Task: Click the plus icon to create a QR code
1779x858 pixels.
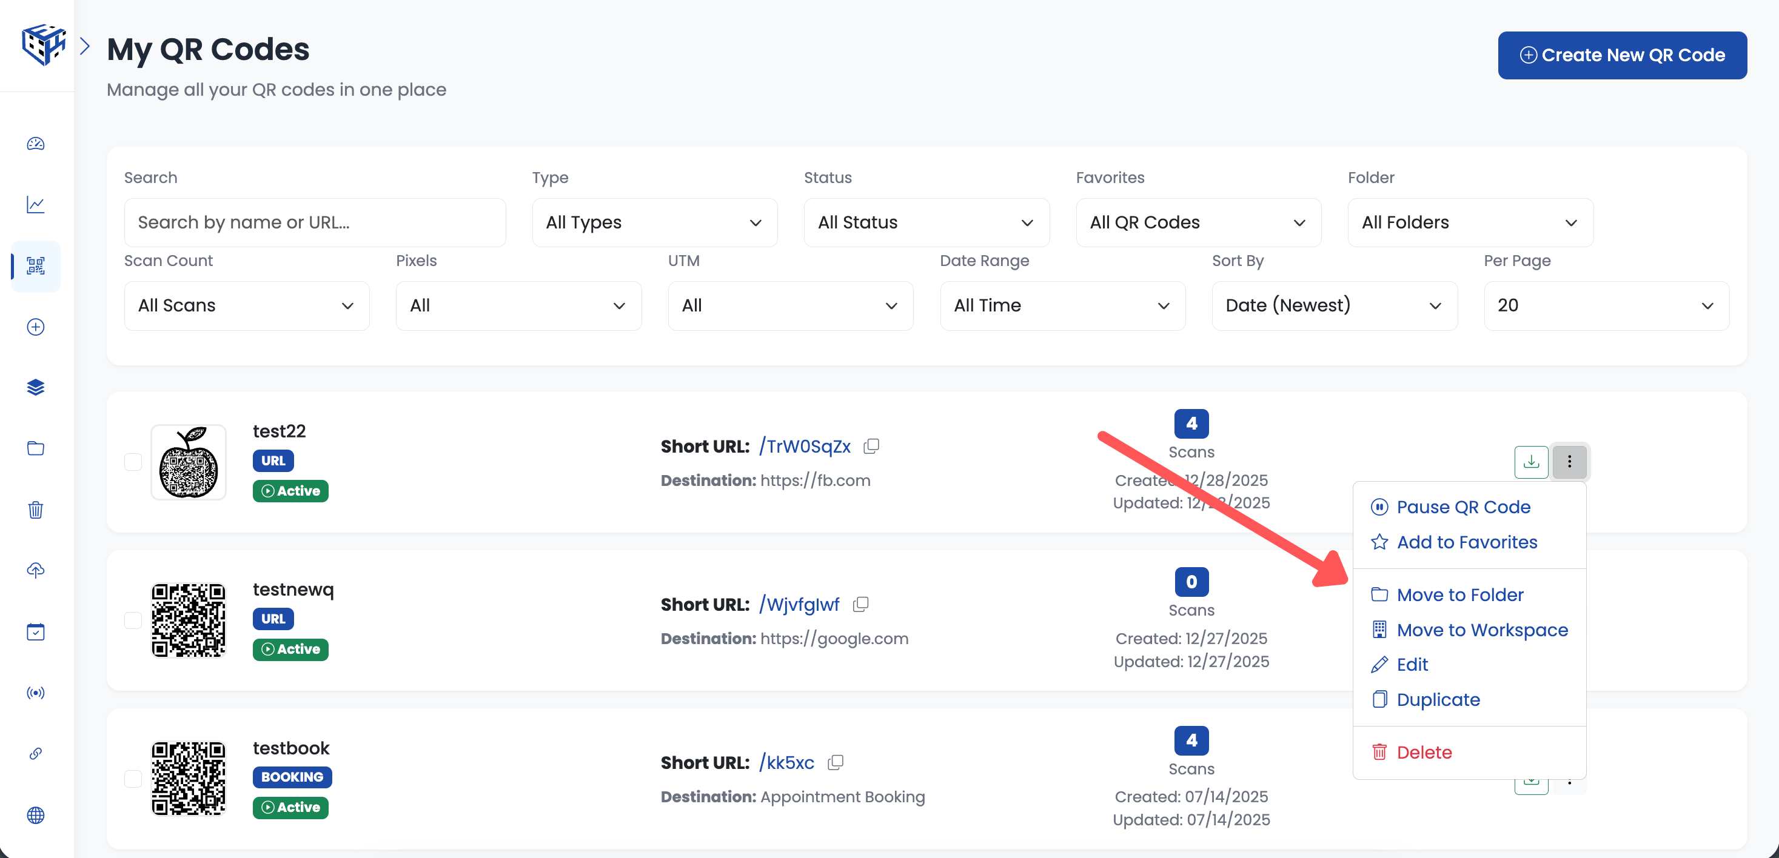Action: click(x=35, y=327)
